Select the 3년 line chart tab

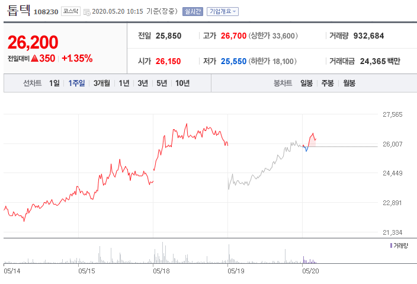143,84
